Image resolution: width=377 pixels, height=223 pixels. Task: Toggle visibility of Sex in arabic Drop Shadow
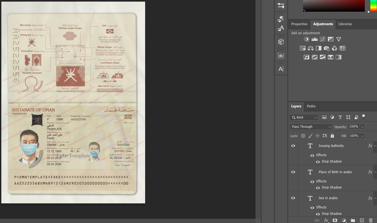(x=318, y=213)
